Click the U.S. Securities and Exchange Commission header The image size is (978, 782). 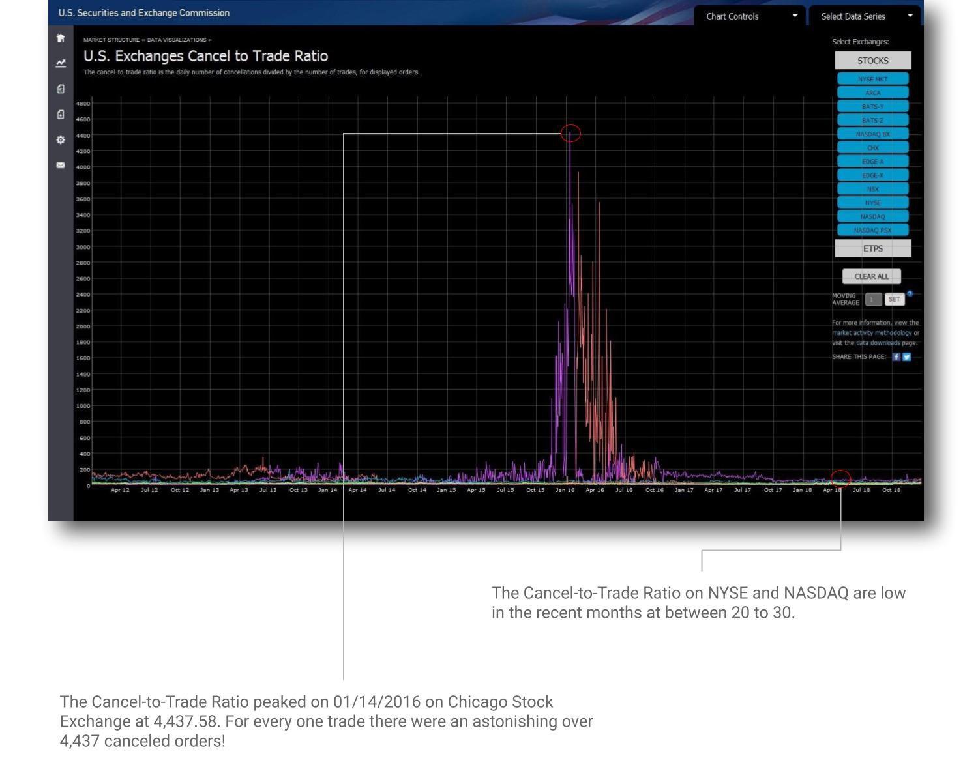pos(143,13)
